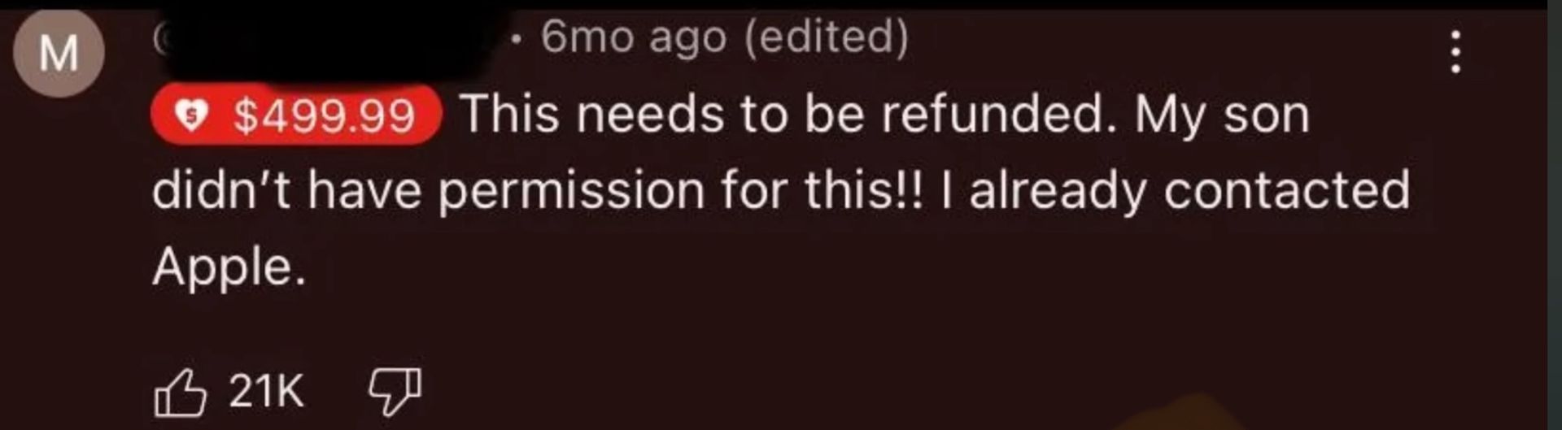
Task: Click the word "this!!" in the comment
Action: [865, 191]
